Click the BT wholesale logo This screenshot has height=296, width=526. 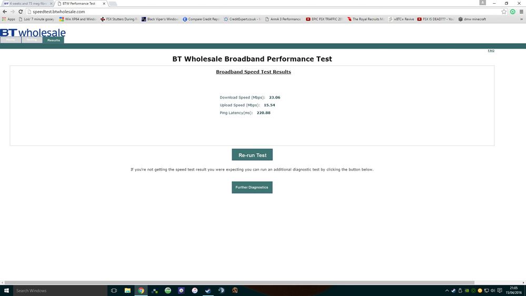[x=33, y=33]
